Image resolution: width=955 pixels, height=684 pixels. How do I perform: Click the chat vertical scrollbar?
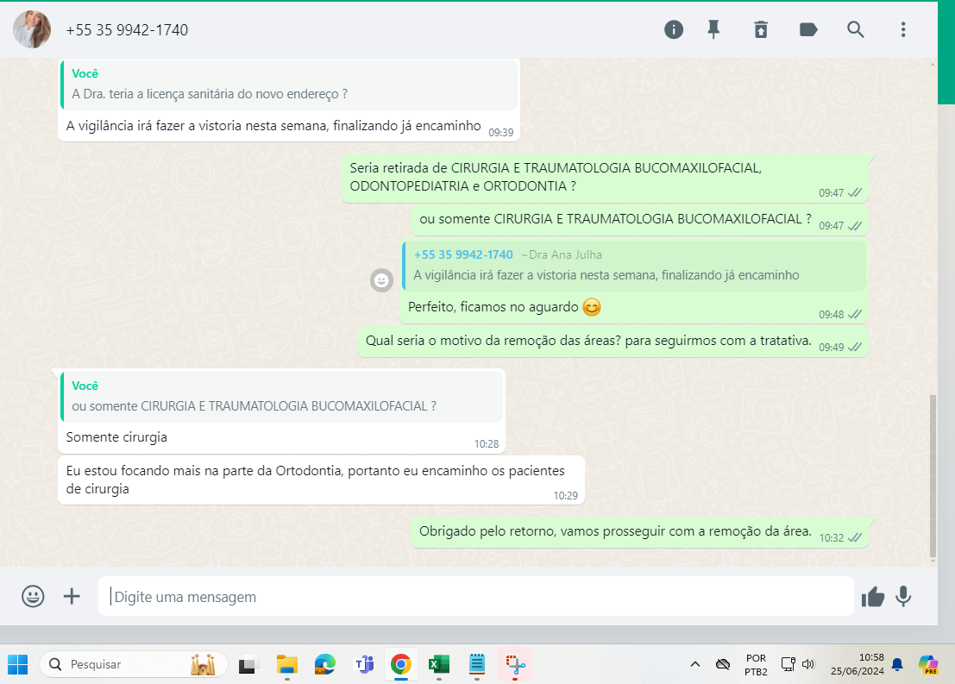click(933, 475)
